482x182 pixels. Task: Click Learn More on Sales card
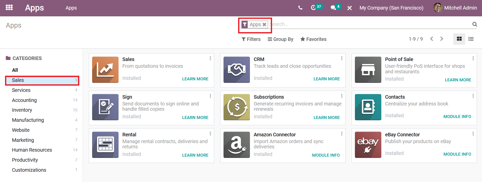195,79
